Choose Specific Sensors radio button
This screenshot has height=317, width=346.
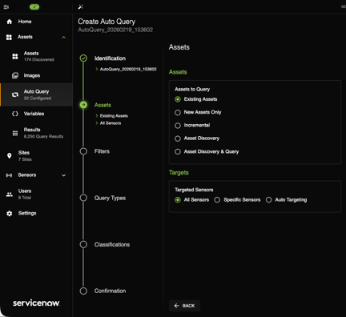tap(217, 200)
